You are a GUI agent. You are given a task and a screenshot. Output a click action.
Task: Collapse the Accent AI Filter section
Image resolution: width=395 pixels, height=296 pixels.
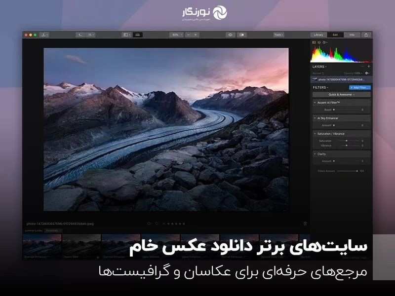click(x=315, y=103)
